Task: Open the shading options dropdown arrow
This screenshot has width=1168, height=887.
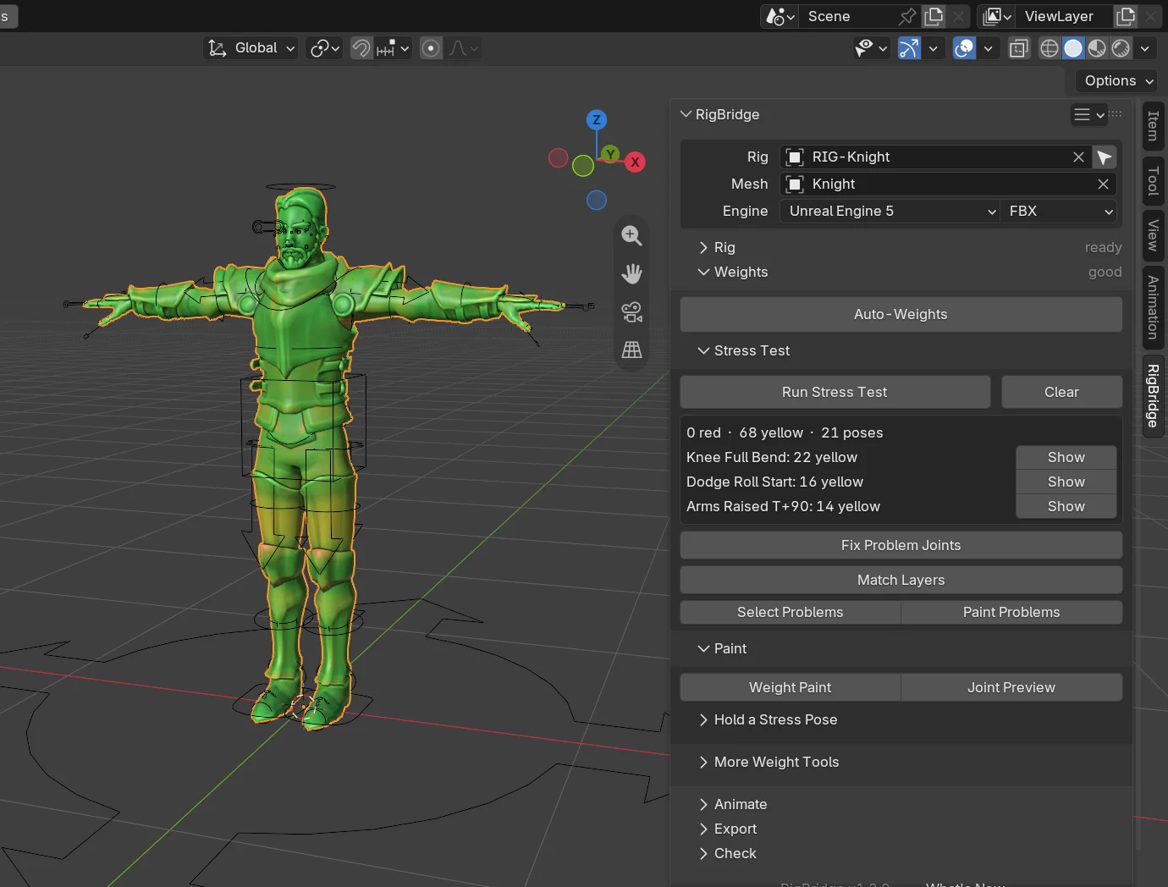Action: (1145, 48)
